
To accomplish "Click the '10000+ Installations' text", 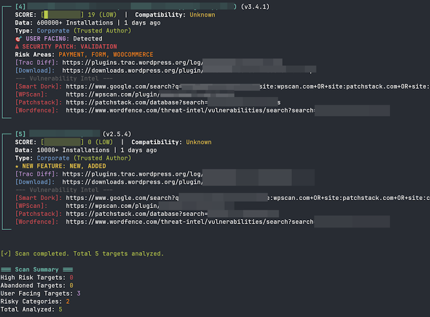I will (x=73, y=150).
